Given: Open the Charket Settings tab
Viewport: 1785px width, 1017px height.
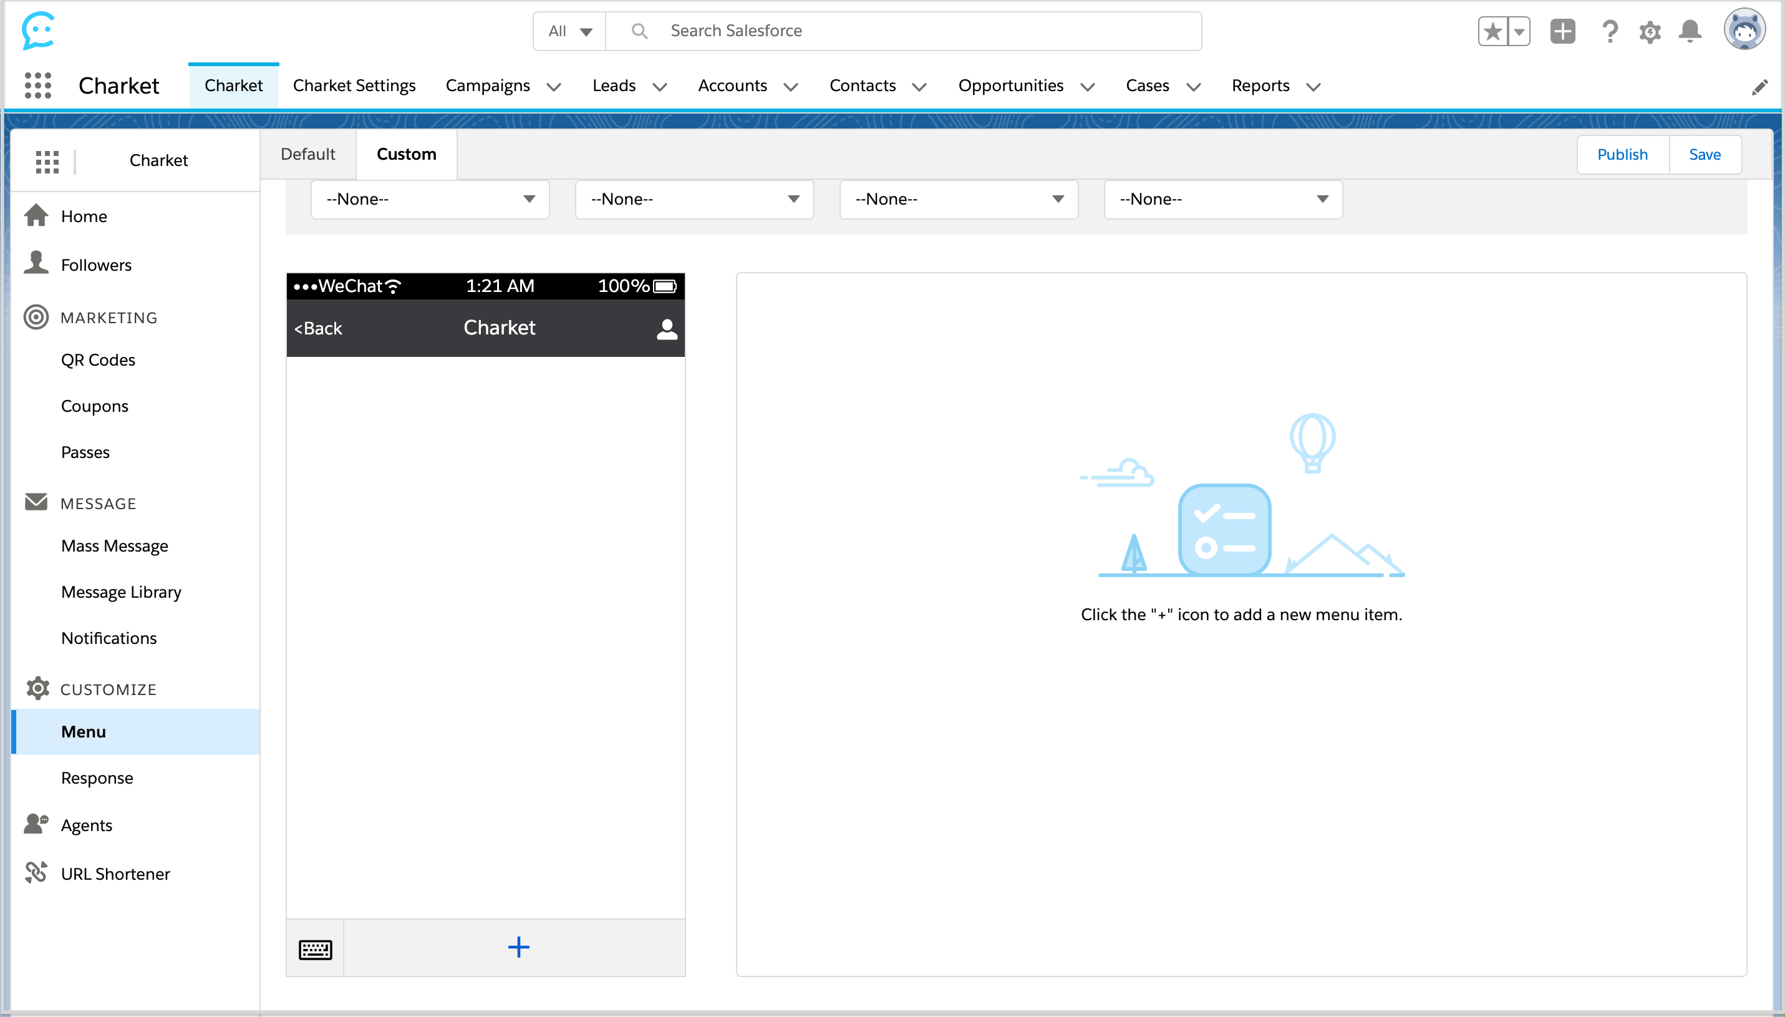Looking at the screenshot, I should (x=354, y=86).
